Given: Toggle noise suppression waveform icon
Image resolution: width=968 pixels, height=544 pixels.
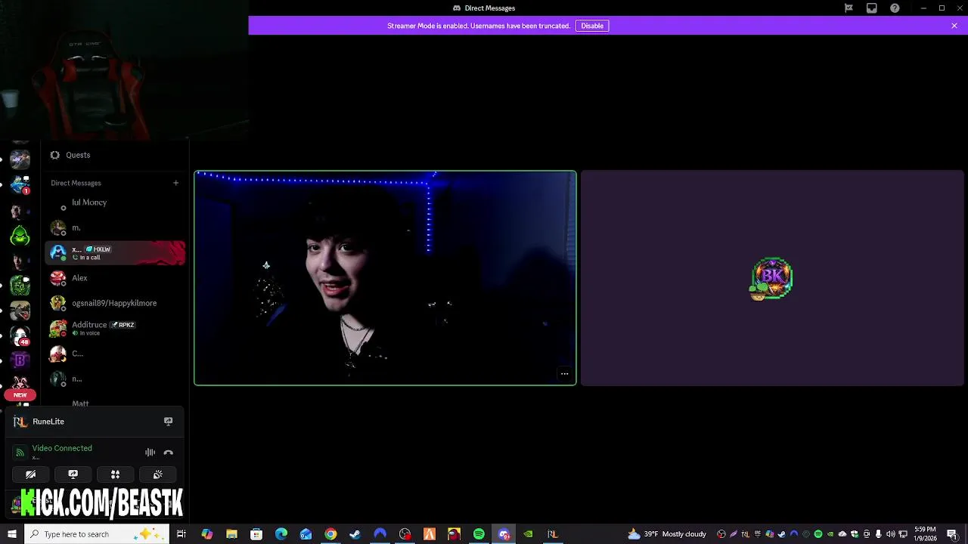Looking at the screenshot, I should (x=150, y=453).
